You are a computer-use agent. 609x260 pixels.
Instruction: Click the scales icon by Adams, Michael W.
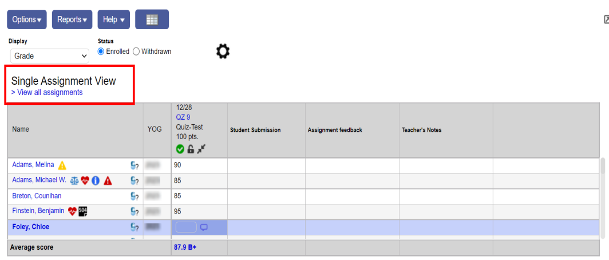[74, 180]
